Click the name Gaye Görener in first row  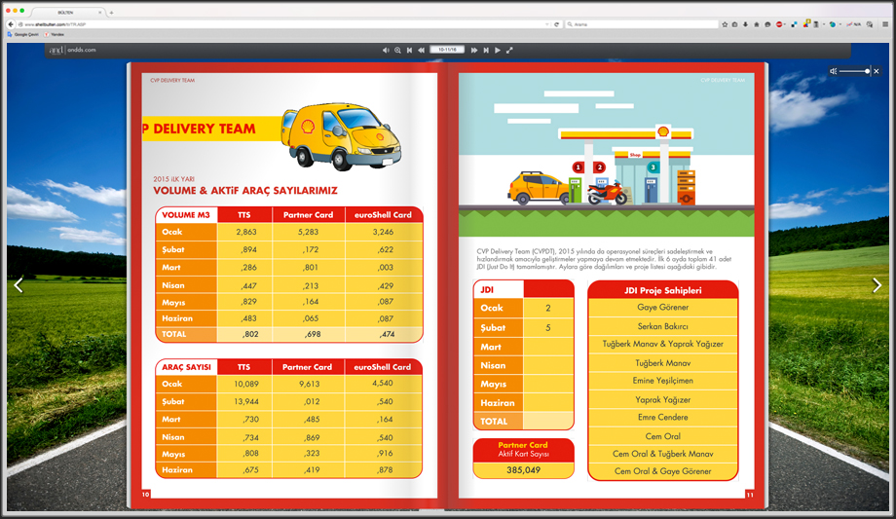pyautogui.click(x=663, y=308)
